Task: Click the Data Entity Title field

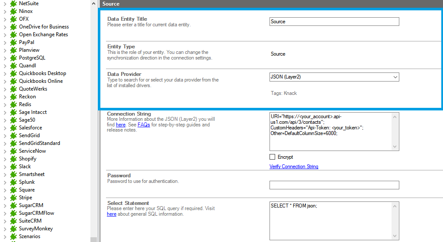Action: [334, 22]
